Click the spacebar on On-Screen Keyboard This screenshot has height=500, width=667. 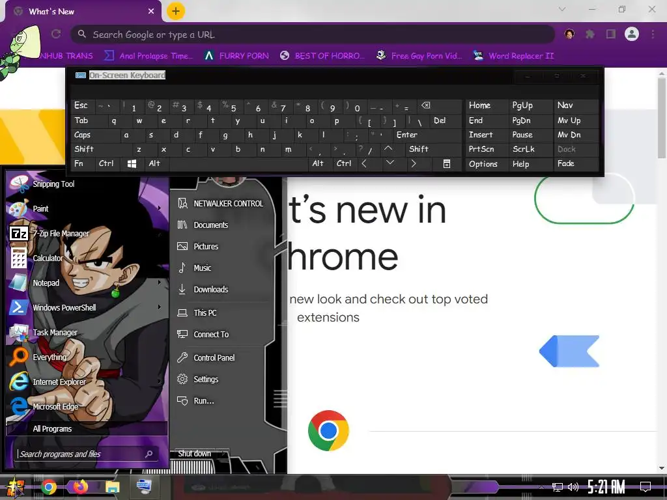point(238,163)
